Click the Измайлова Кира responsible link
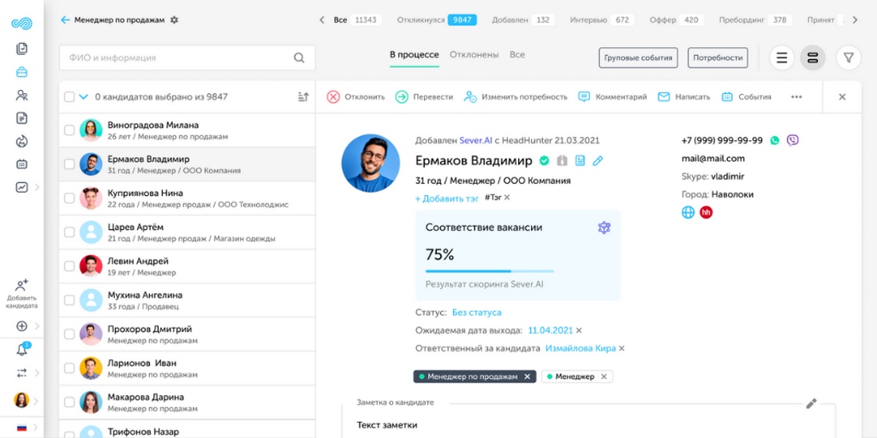877x438 pixels. (580, 348)
